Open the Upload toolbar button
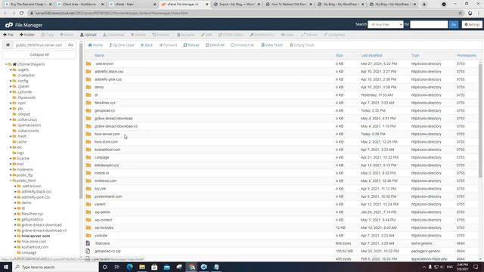 [x=88, y=35]
